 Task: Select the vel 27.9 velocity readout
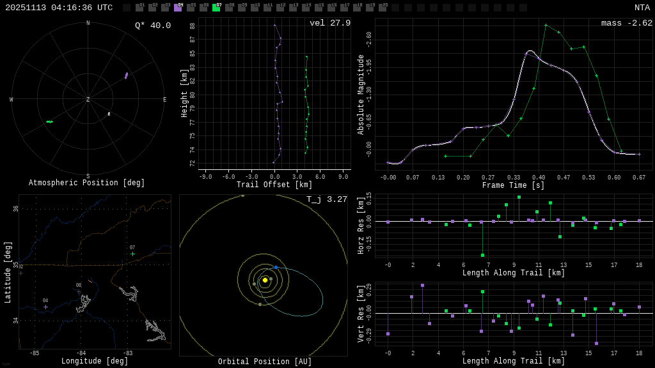[330, 23]
